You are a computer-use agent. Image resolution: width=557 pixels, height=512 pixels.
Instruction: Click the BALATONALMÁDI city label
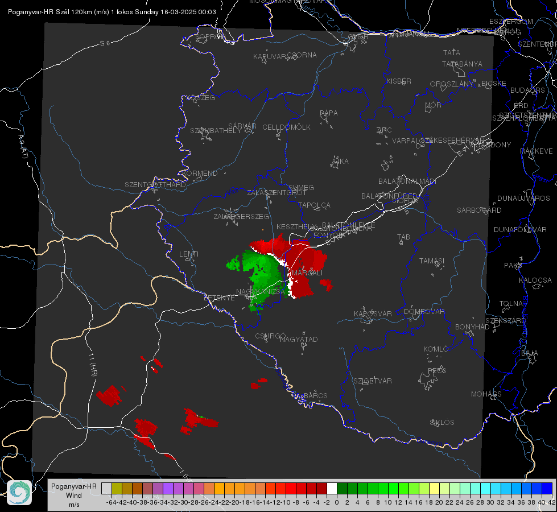coord(407,181)
